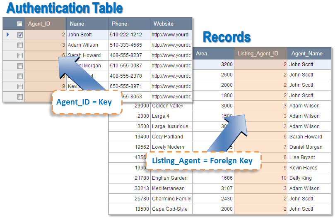
Task: Select the Area cell 1686 in Records
Action: click(x=213, y=178)
